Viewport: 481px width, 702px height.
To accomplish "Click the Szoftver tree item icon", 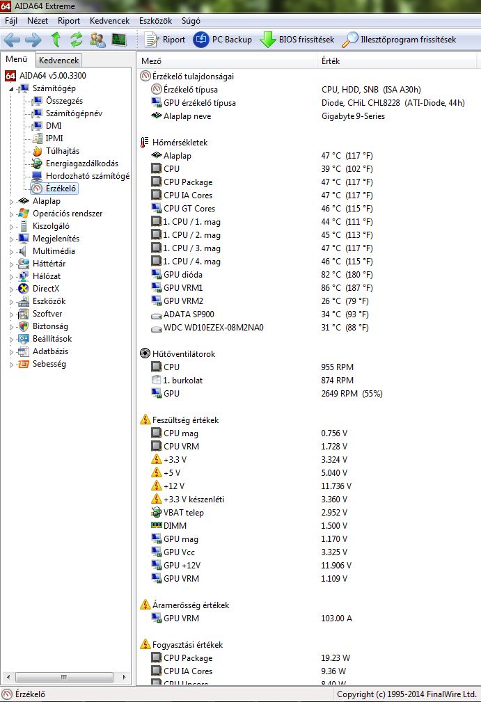I will point(24,314).
